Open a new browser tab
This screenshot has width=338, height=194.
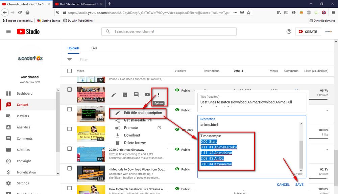pos(109,4)
